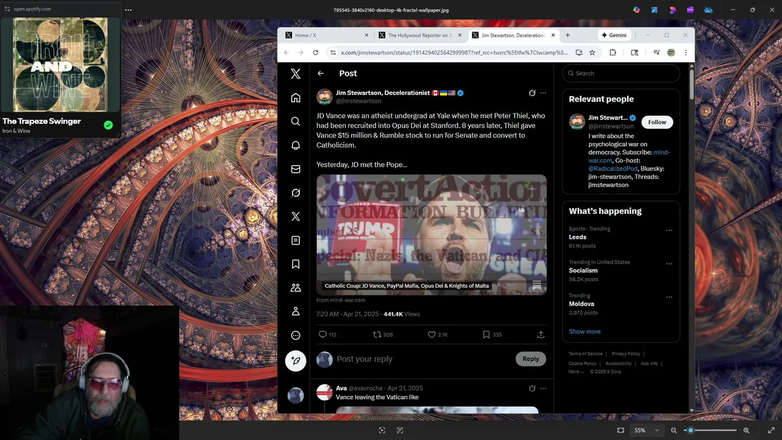Open the three-dot menu for Leeds trend
This screenshot has width=782, height=440.
click(669, 230)
